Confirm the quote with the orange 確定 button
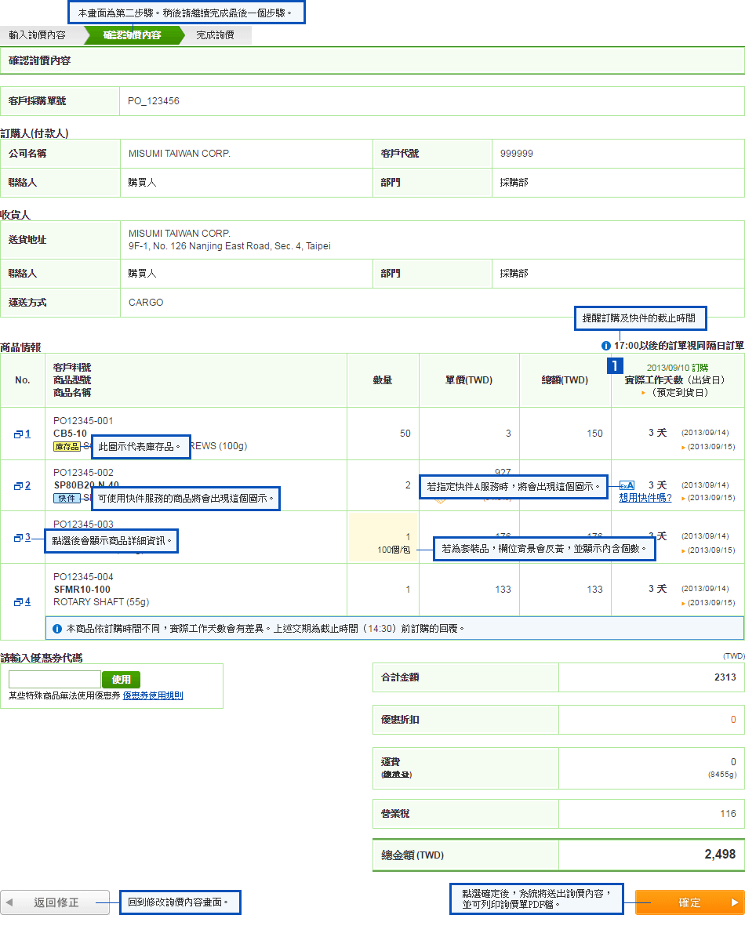 click(x=689, y=902)
